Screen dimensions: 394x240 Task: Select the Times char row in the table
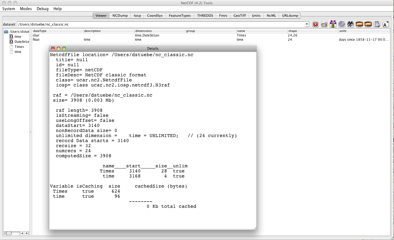(x=133, y=35)
